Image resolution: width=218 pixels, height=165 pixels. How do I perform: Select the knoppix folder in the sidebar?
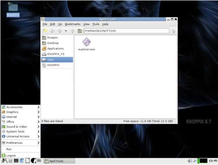tap(57, 38)
